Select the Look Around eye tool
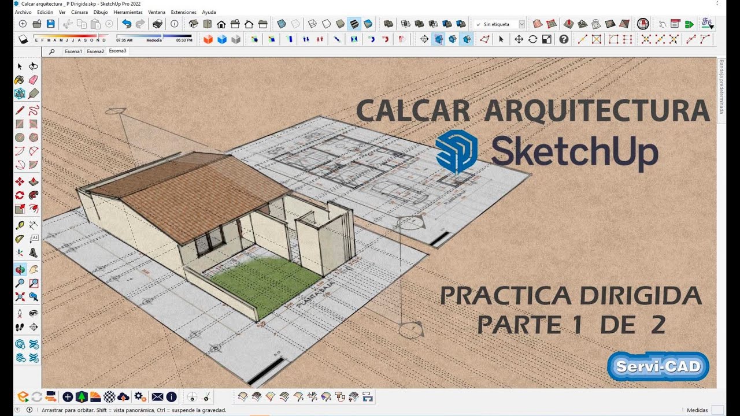 tap(34, 313)
